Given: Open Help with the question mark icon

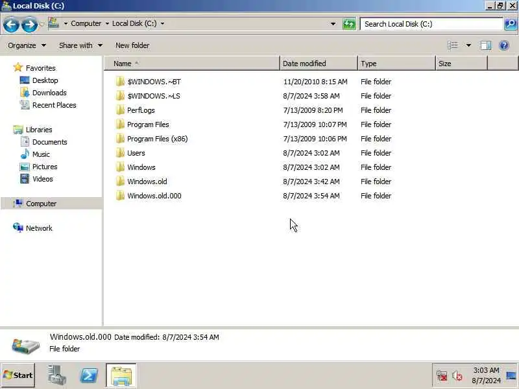Looking at the screenshot, I should click(x=504, y=45).
